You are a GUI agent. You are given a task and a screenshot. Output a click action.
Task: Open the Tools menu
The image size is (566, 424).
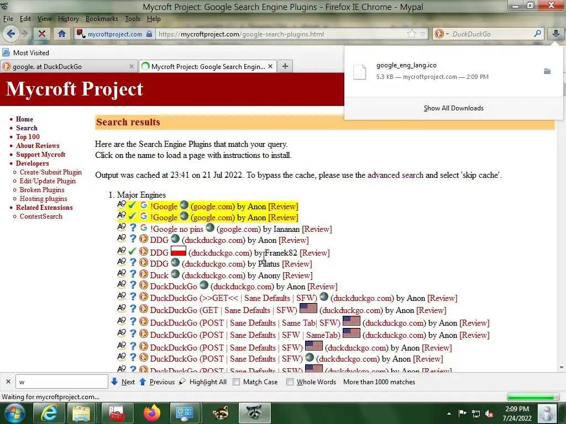pyautogui.click(x=133, y=19)
